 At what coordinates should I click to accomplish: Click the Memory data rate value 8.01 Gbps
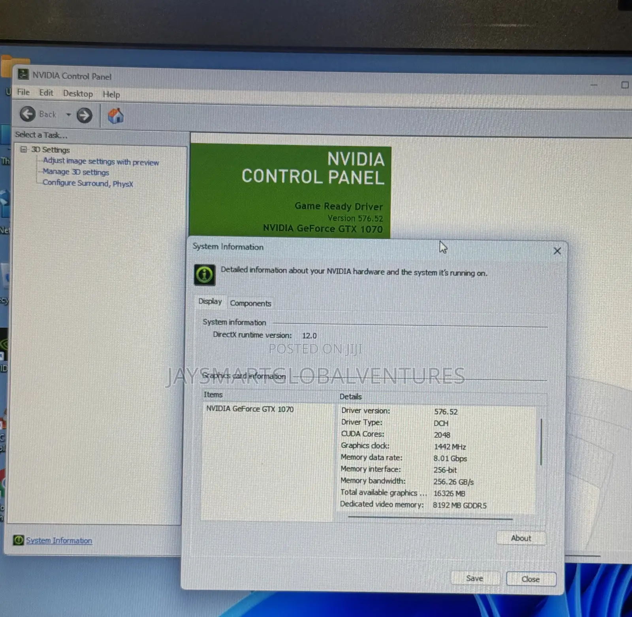point(450,459)
